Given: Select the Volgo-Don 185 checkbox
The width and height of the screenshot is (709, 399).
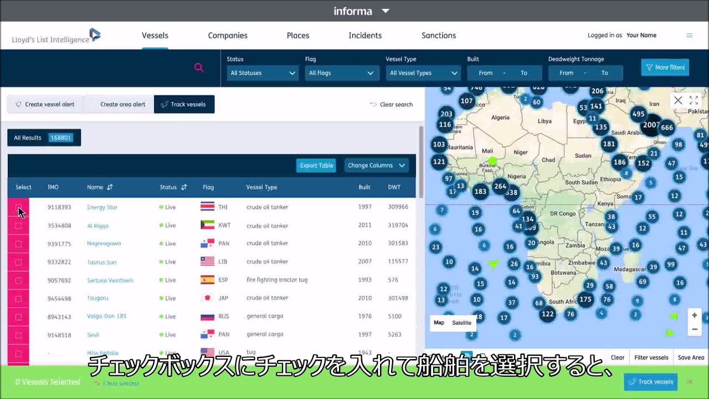Looking at the screenshot, I should click(x=18, y=317).
